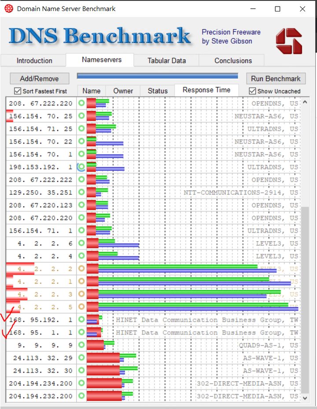This screenshot has height=409, width=317.
Task: Click the orange status circle for 4.2.2.5
Action: click(x=81, y=306)
